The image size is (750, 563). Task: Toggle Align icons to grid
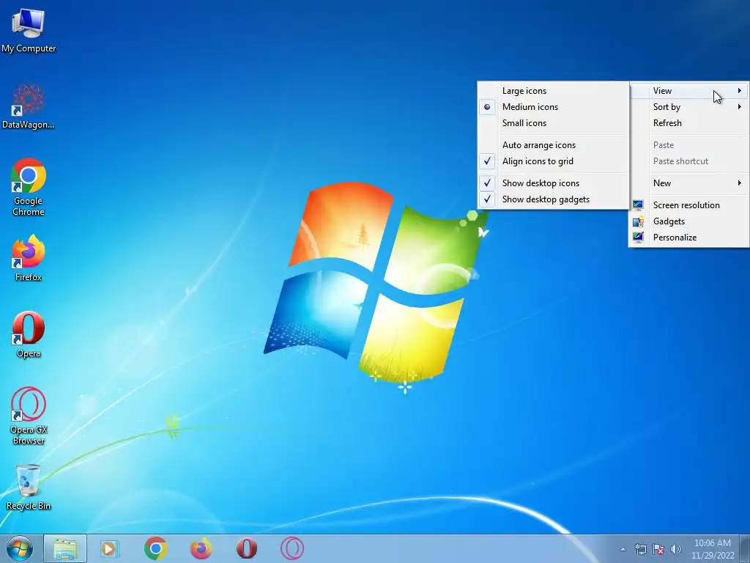[553, 161]
